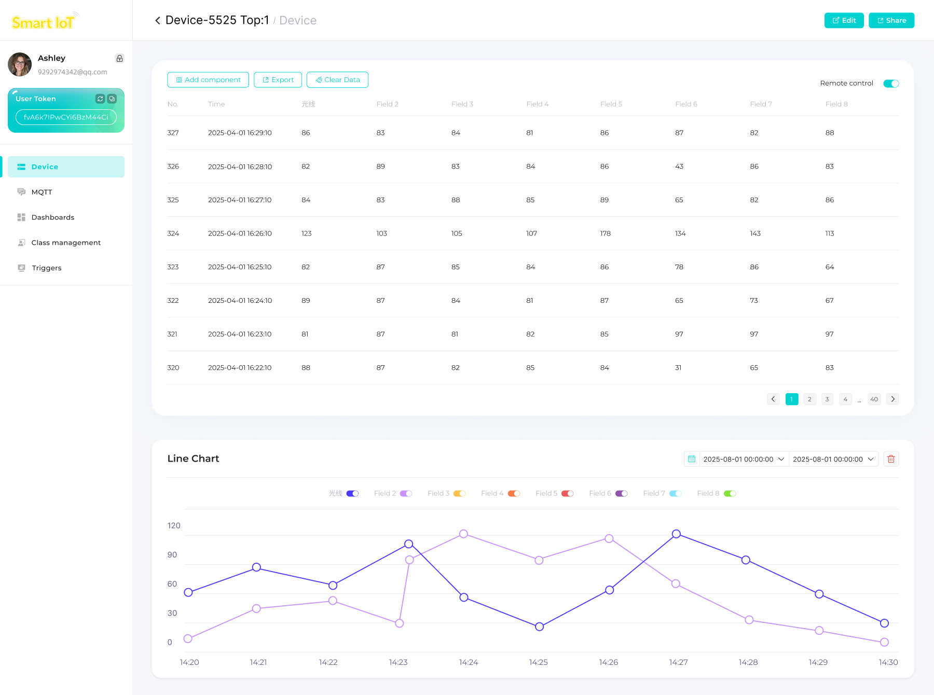
Task: Go to next page of table
Action: 892,399
